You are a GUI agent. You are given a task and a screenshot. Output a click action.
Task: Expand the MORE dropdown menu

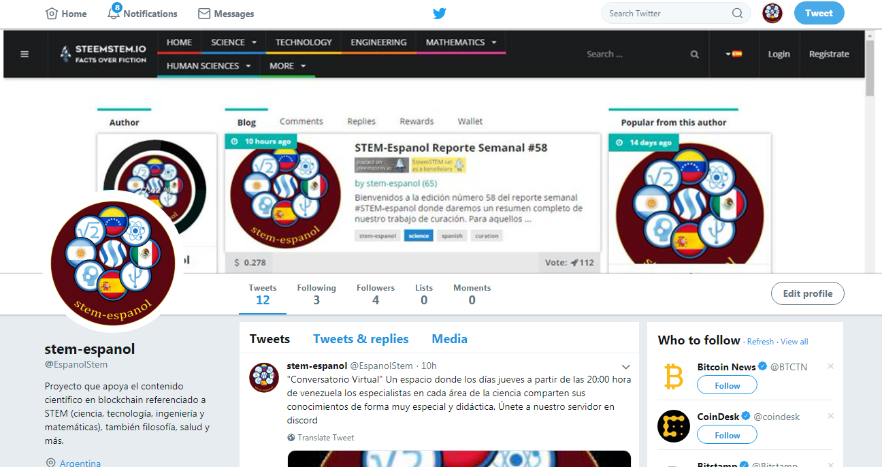tap(287, 66)
